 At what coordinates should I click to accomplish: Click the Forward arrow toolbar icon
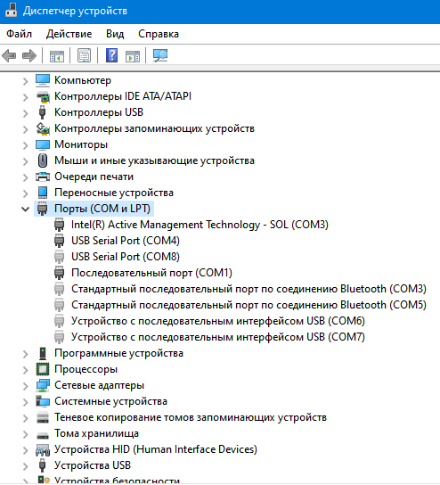point(29,56)
